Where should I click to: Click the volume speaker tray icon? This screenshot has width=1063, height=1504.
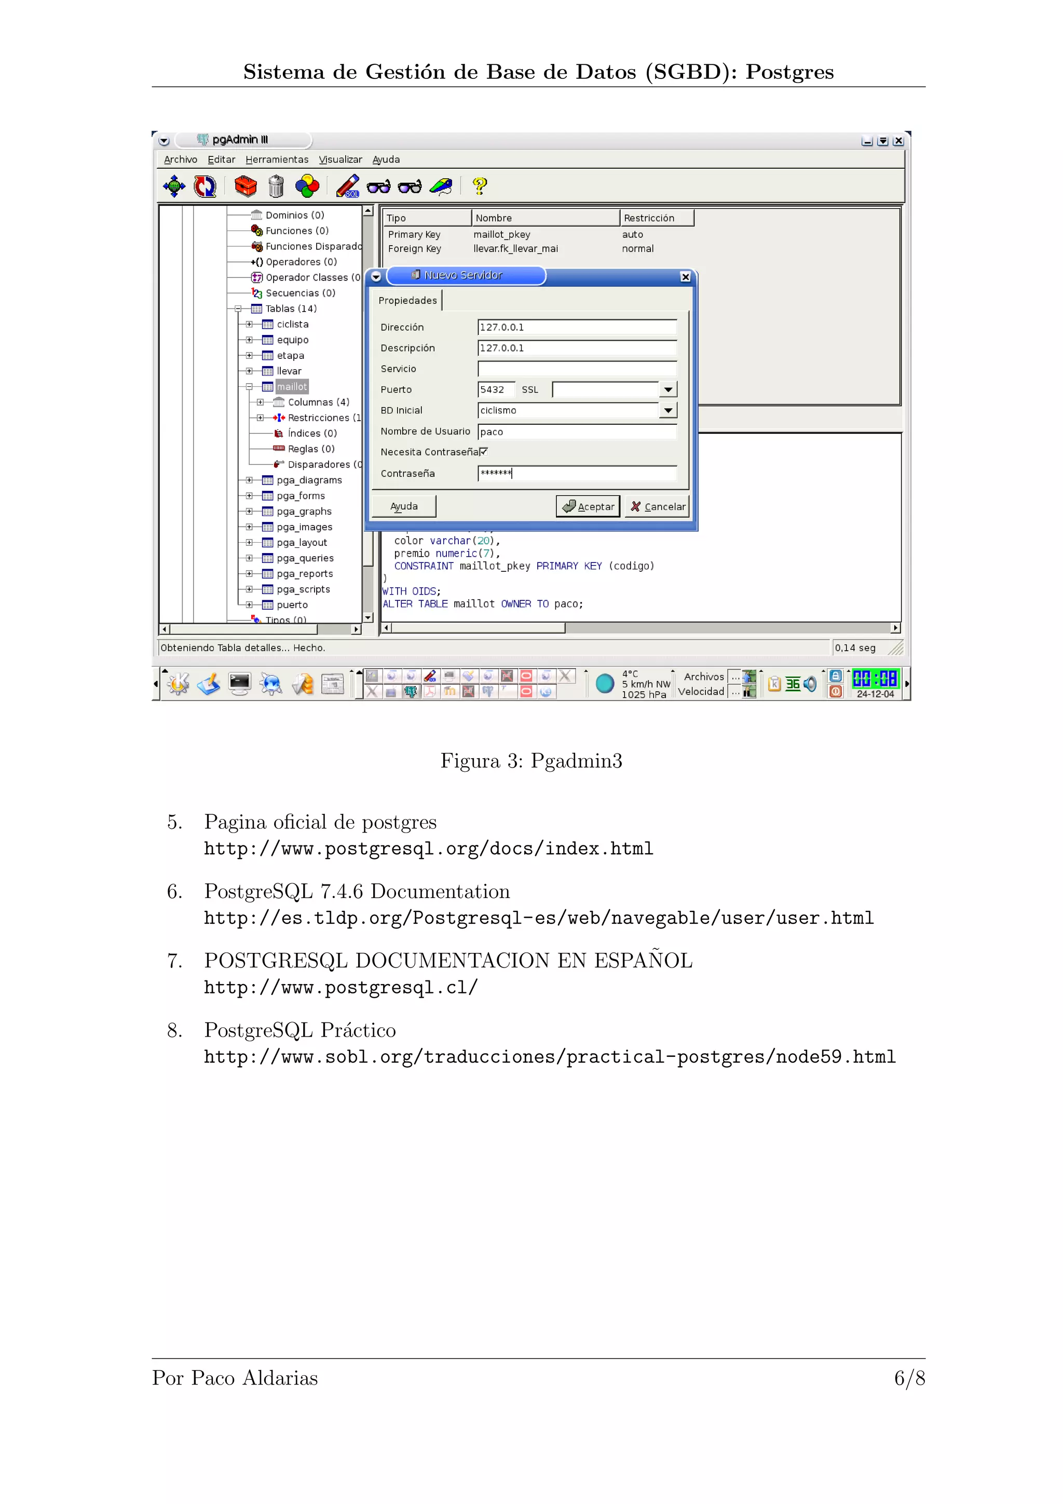[810, 684]
